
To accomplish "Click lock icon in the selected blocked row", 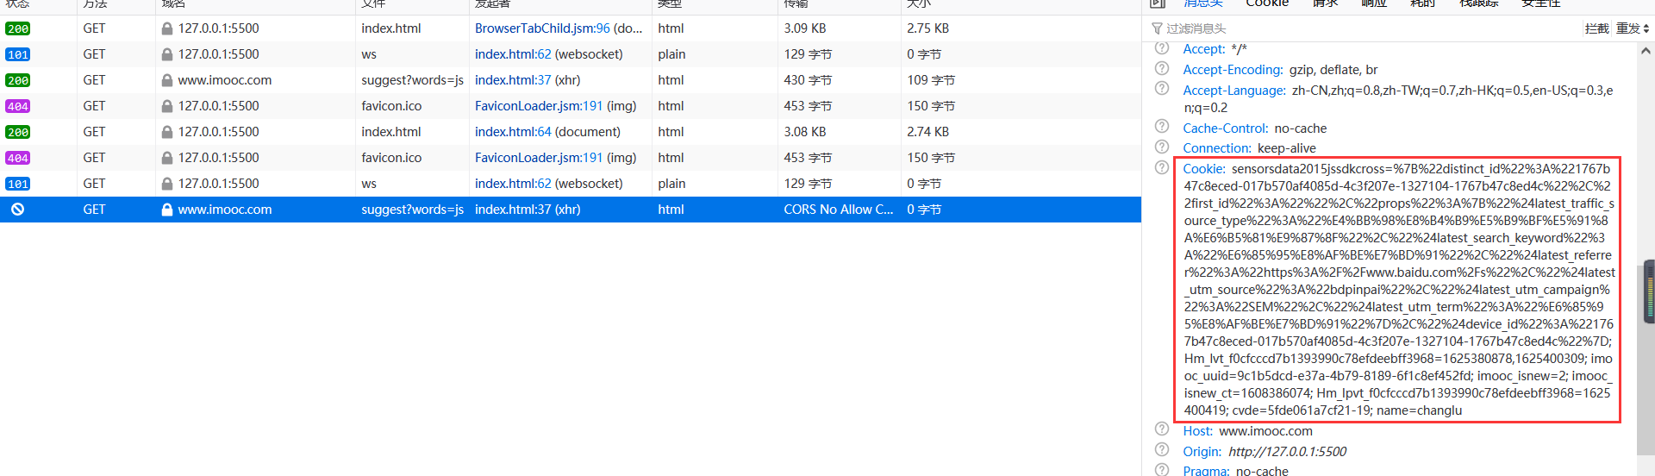I will [x=167, y=210].
